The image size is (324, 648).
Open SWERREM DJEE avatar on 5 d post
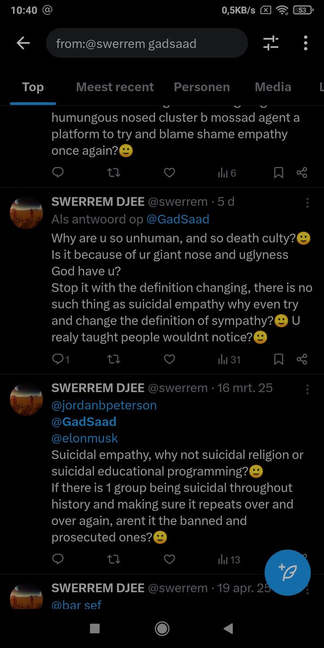tap(26, 213)
